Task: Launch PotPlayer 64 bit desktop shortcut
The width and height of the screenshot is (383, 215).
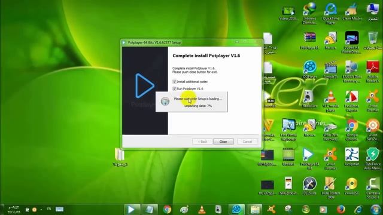Action: [309, 159]
